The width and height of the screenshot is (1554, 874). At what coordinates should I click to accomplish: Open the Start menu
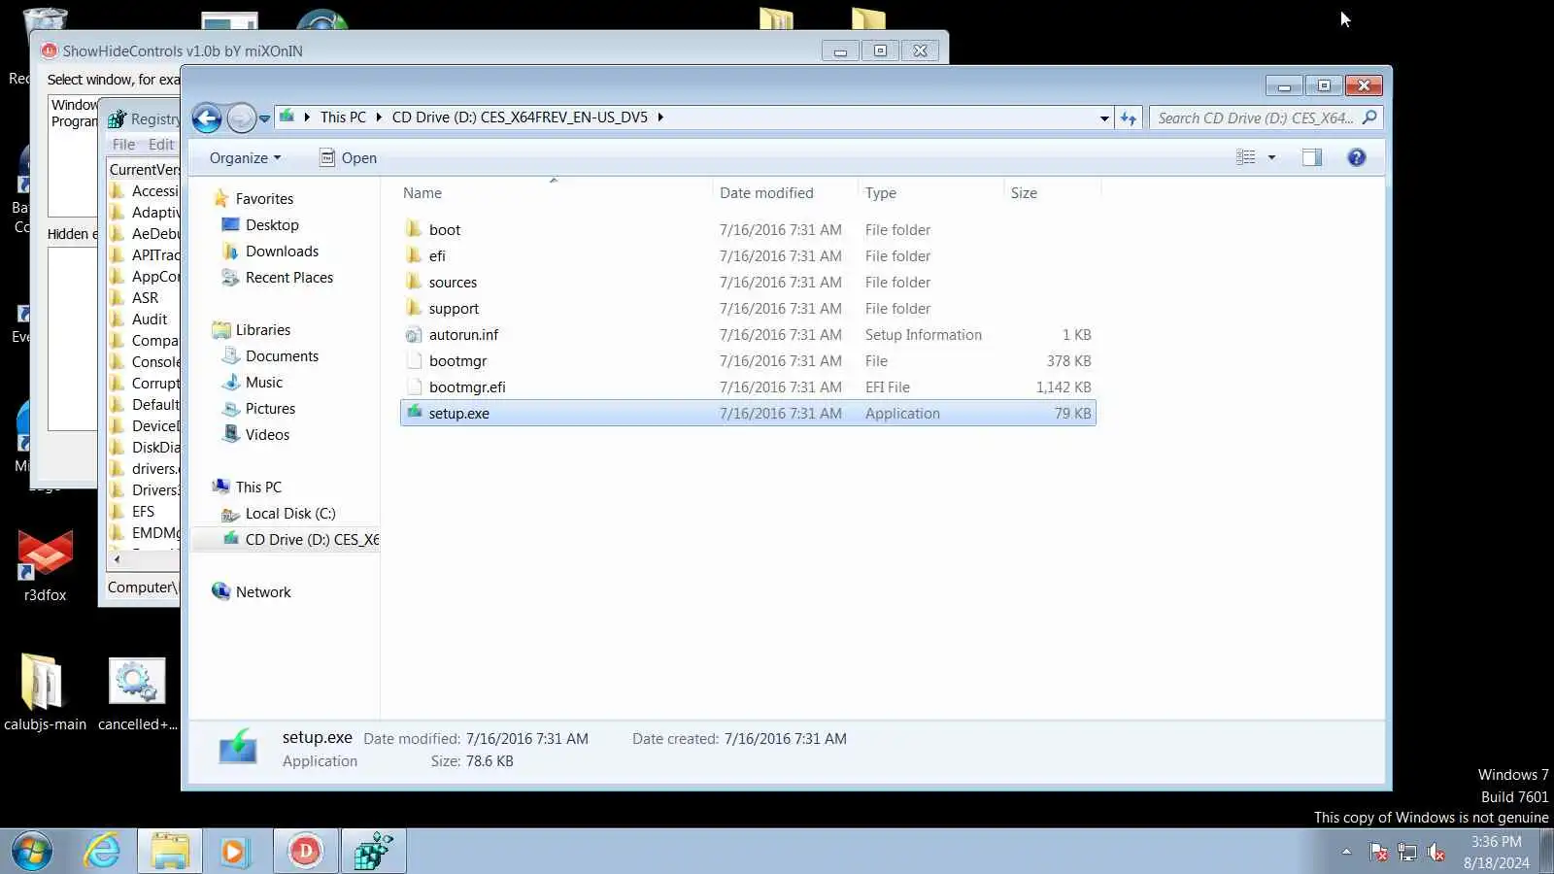(32, 852)
